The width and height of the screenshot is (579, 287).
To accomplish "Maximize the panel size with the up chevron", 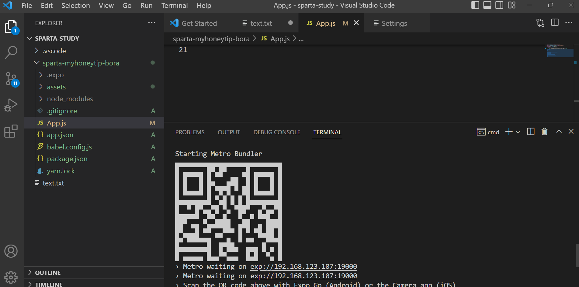I will click(x=559, y=131).
